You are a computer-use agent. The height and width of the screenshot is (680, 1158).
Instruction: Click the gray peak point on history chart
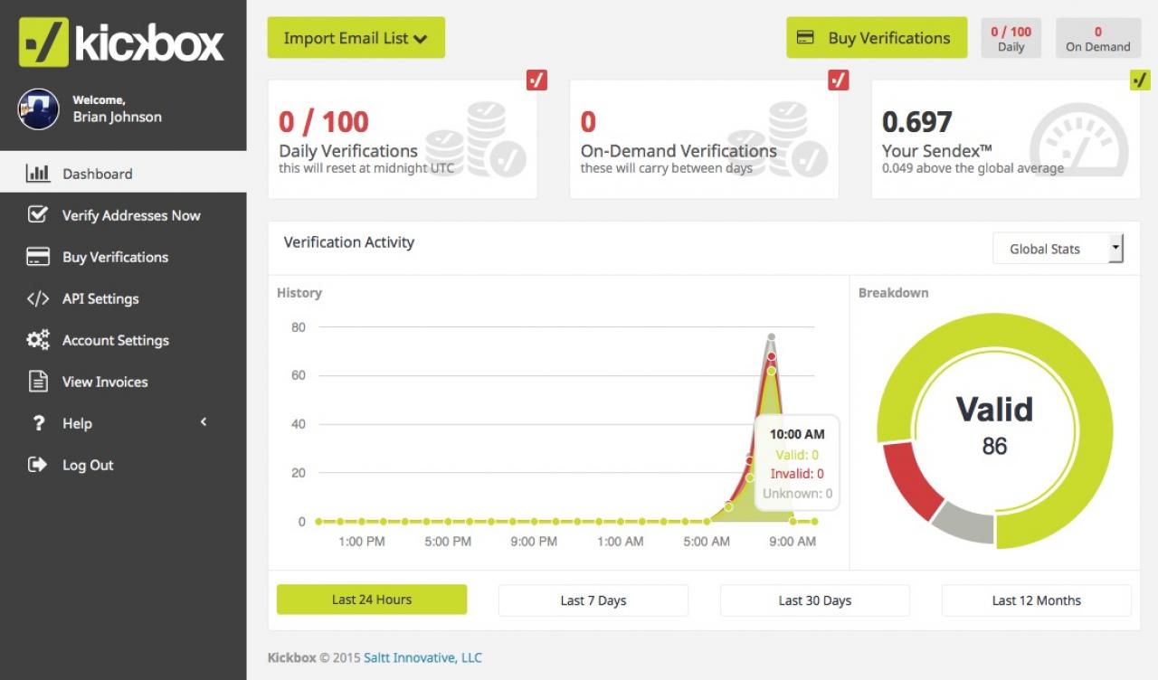pyautogui.click(x=772, y=337)
